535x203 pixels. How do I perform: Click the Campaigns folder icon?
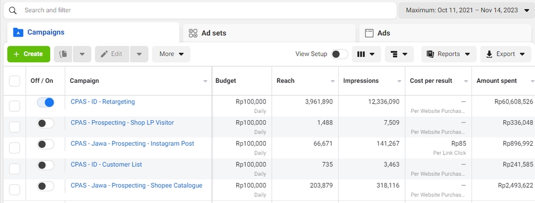[18, 32]
